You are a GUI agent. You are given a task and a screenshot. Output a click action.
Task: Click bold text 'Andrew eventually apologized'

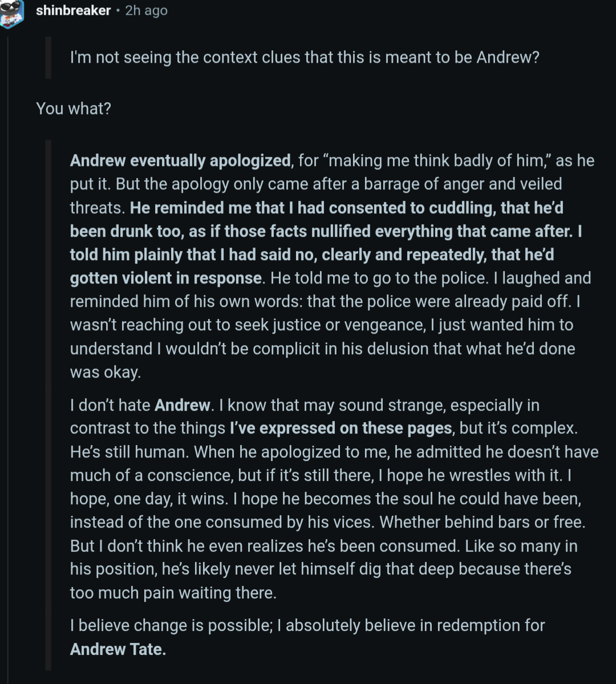pos(180,161)
